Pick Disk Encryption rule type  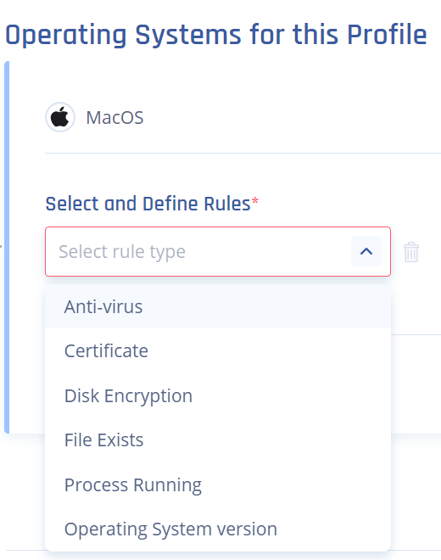[x=218, y=395]
